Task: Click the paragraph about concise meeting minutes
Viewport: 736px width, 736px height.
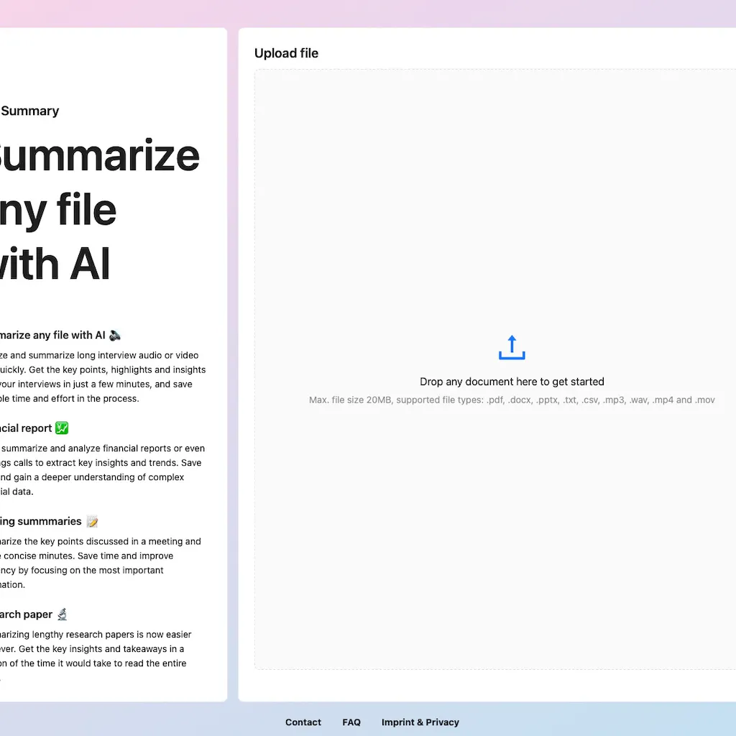Action: 99,563
